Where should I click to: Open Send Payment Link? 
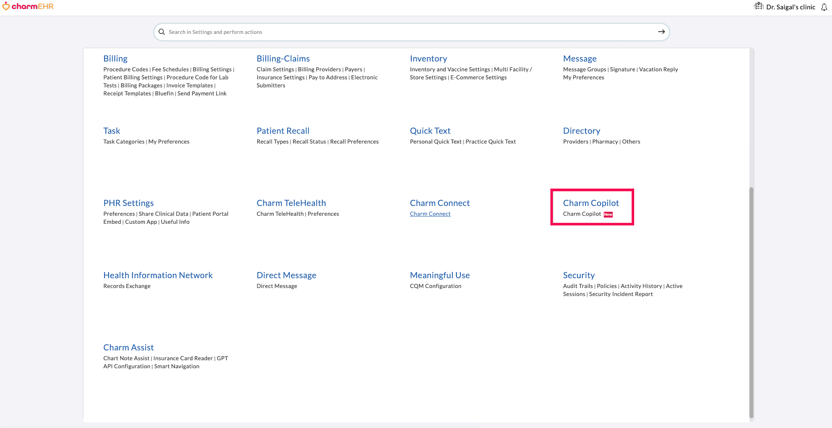(x=202, y=93)
